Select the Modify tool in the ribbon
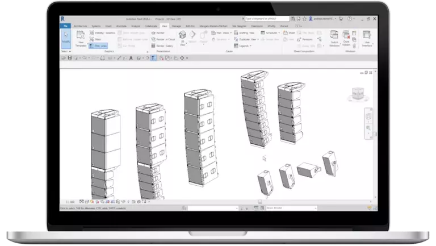Viewport: 436px width, 246px height. (x=66, y=38)
